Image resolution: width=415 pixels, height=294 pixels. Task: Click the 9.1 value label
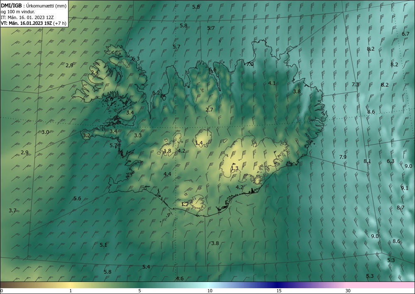coord(404,188)
